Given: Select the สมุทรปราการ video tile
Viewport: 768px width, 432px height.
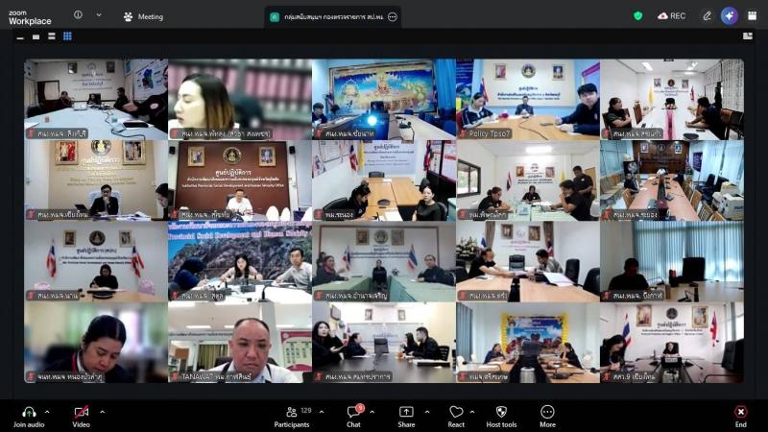Looking at the screenshot, I should [384, 343].
